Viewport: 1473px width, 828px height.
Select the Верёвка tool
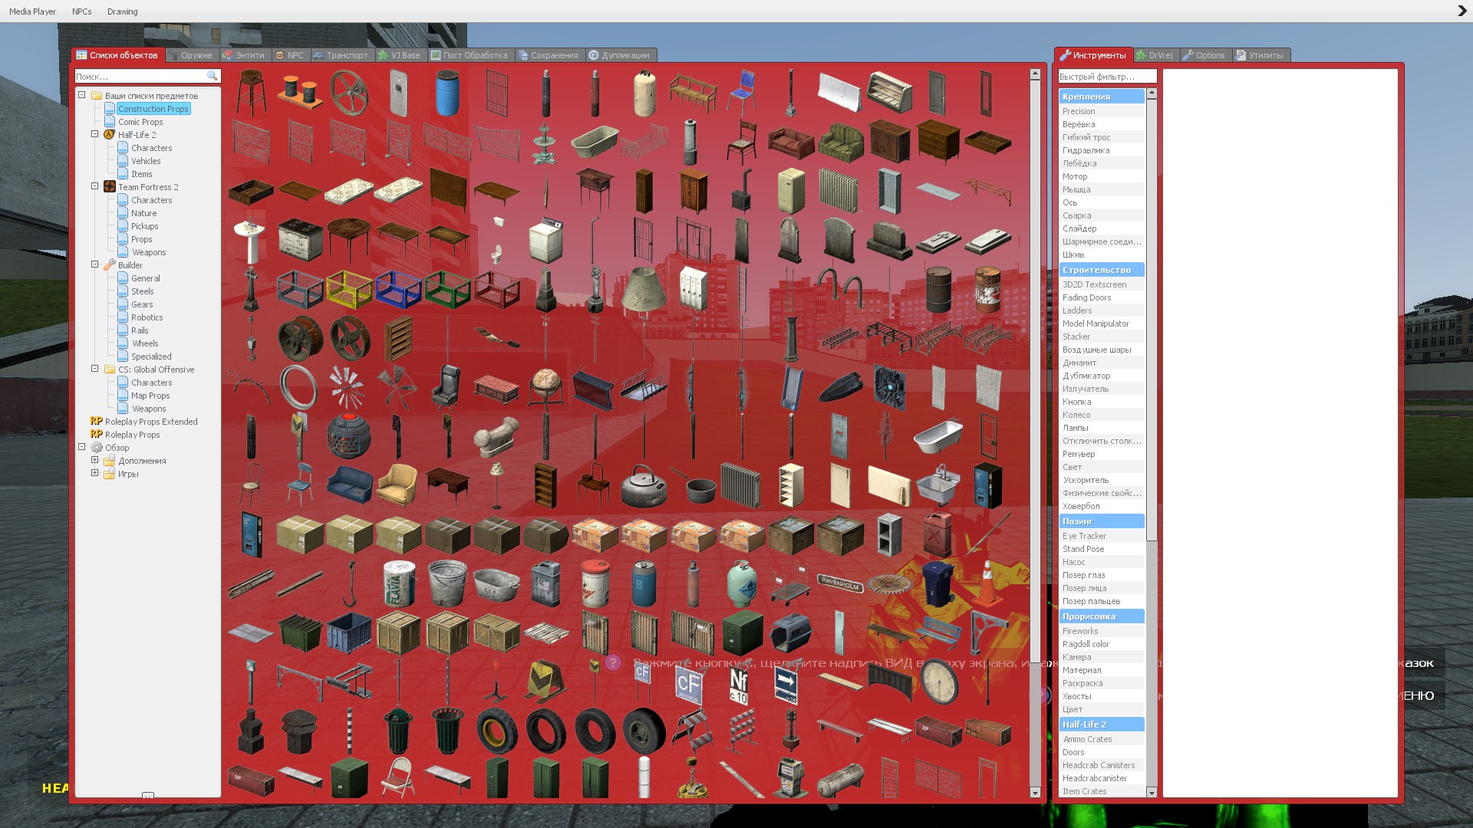click(x=1078, y=124)
